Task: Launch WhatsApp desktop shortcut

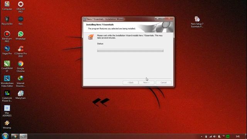Action: click(20, 36)
